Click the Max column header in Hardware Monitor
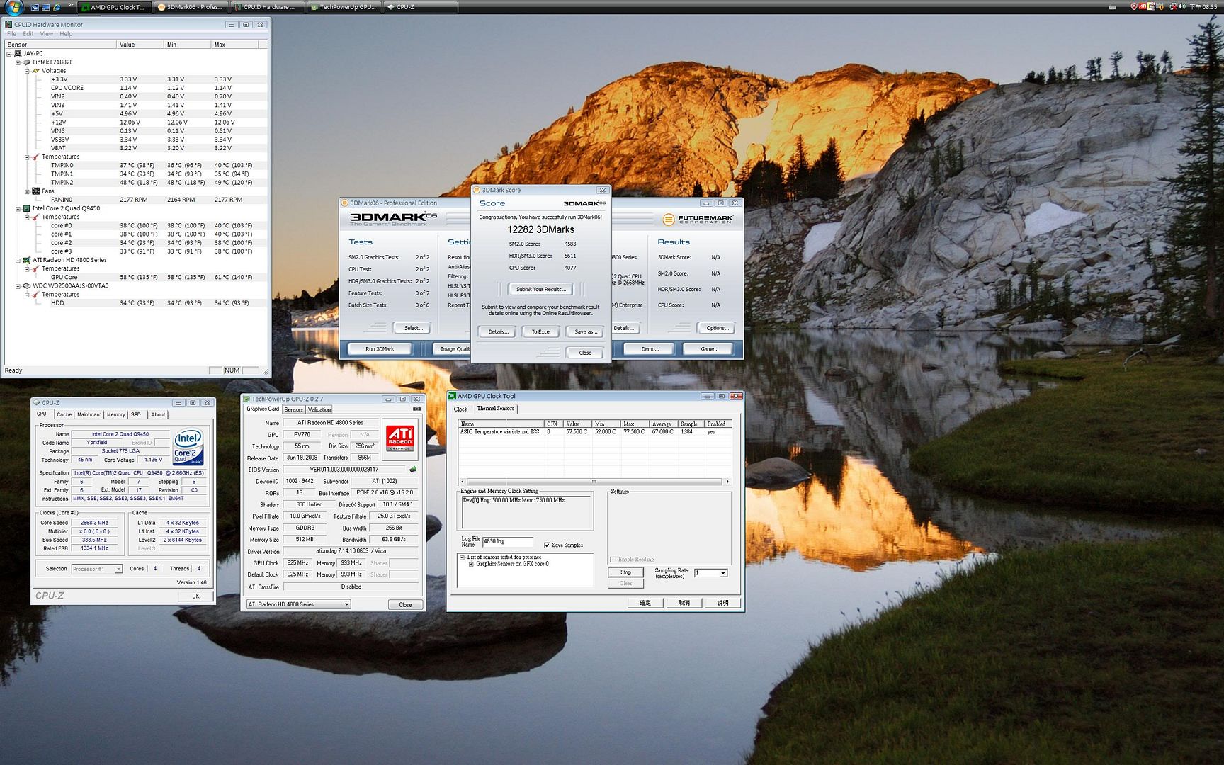The image size is (1224, 765). pyautogui.click(x=235, y=45)
